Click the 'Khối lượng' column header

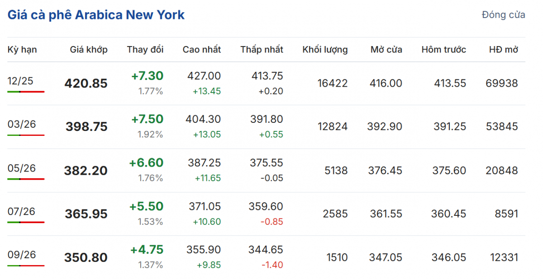[325, 50]
